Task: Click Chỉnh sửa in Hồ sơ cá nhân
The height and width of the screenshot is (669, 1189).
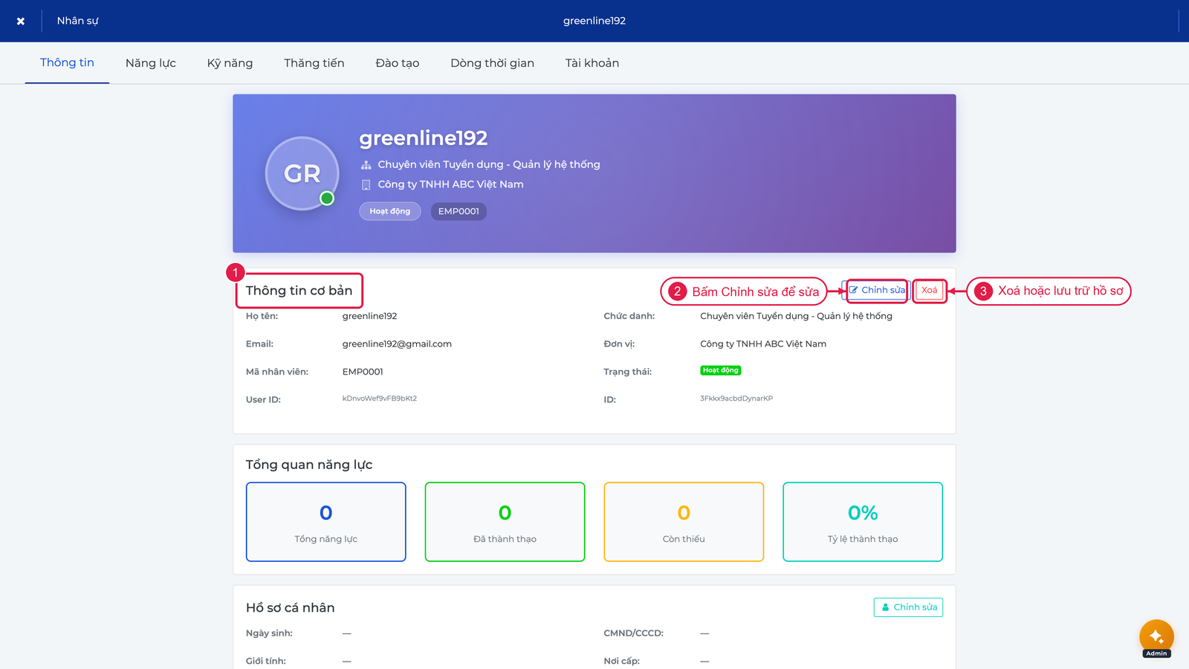Action: (908, 607)
